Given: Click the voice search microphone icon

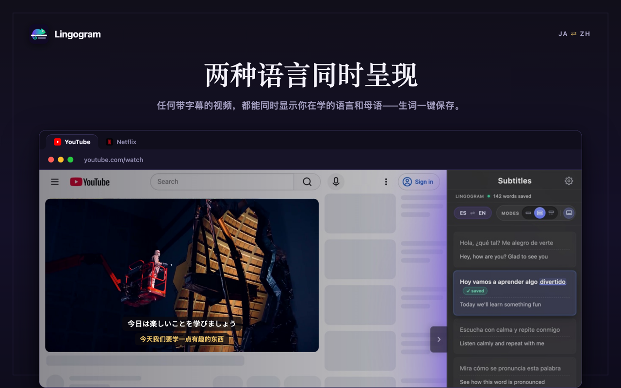Looking at the screenshot, I should coord(336,182).
